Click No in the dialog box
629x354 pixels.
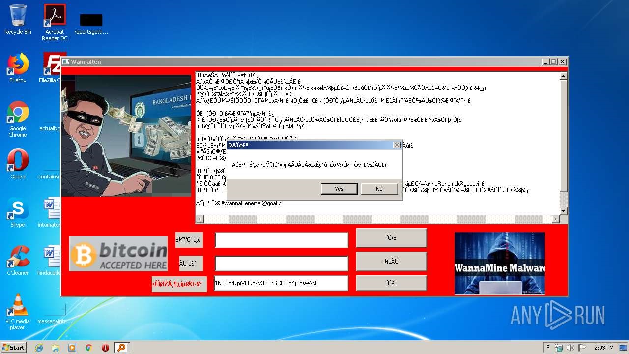[379, 189]
